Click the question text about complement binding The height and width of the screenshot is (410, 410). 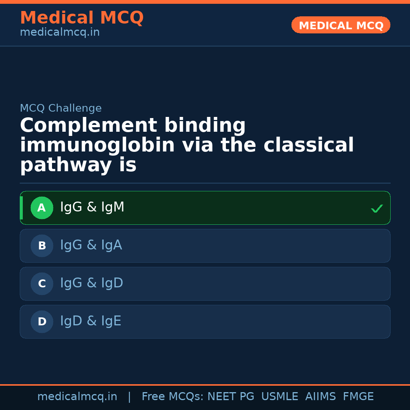[187, 145]
